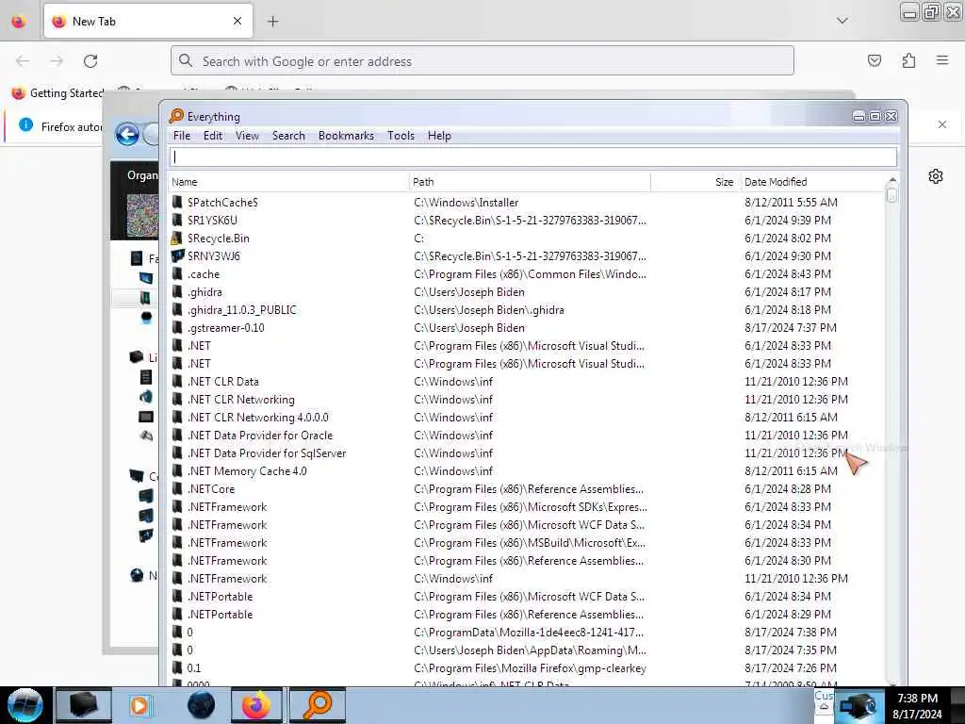Image resolution: width=965 pixels, height=724 pixels.
Task: Open Firefox list all tabs dropdown
Action: [842, 21]
